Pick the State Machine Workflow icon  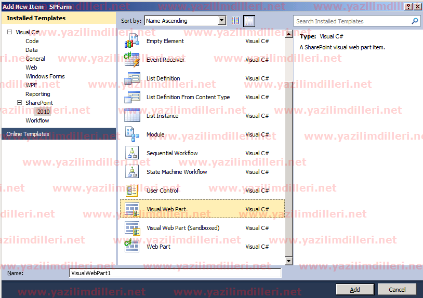click(132, 172)
